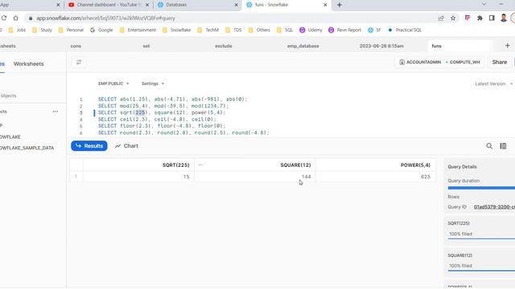
Task: Open the Udemy bookmark
Action: (x=311, y=30)
